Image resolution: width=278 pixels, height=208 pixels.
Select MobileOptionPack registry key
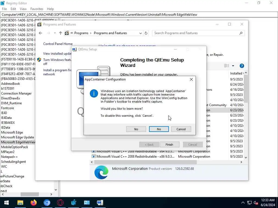pos(15,147)
